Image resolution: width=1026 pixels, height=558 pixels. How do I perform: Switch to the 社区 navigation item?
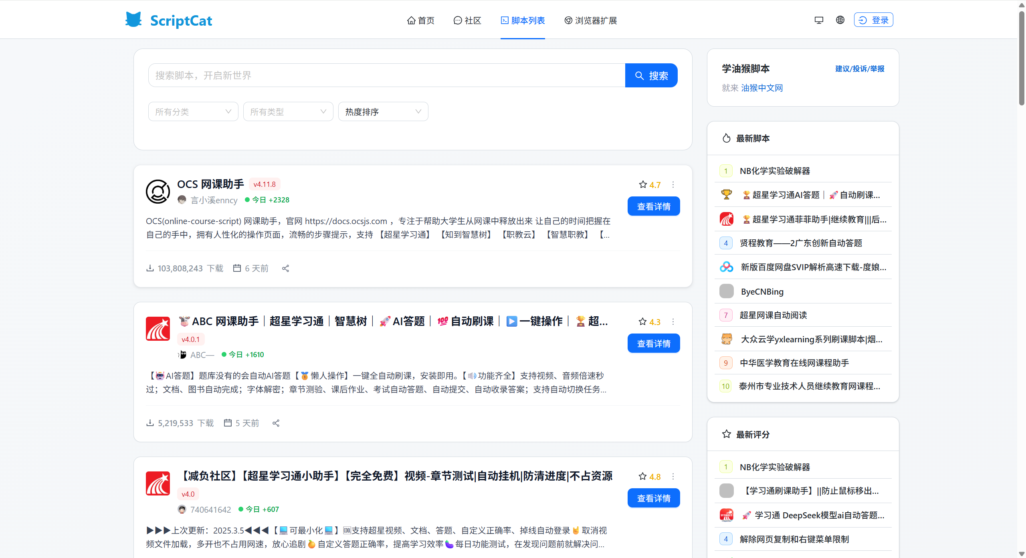[x=467, y=20]
